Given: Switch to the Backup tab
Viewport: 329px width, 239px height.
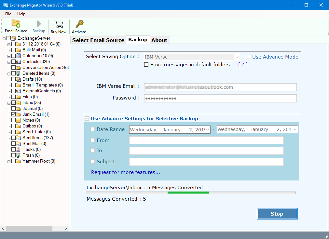Looking at the screenshot, I should click(x=138, y=40).
